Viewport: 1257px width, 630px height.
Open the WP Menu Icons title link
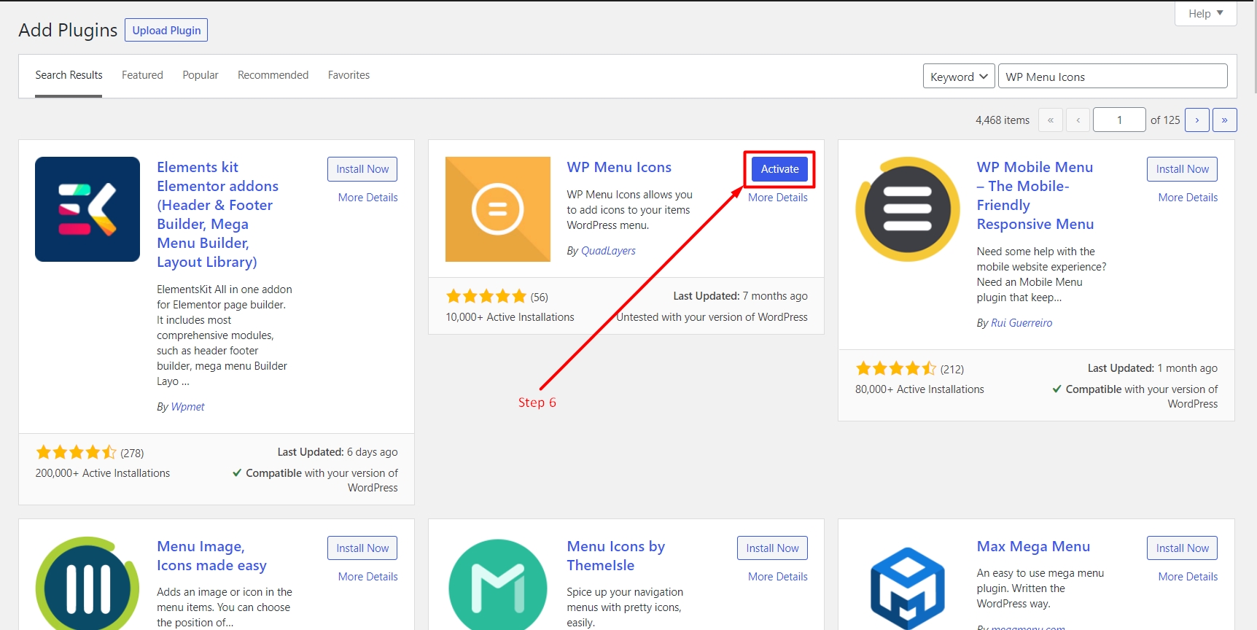(x=619, y=167)
